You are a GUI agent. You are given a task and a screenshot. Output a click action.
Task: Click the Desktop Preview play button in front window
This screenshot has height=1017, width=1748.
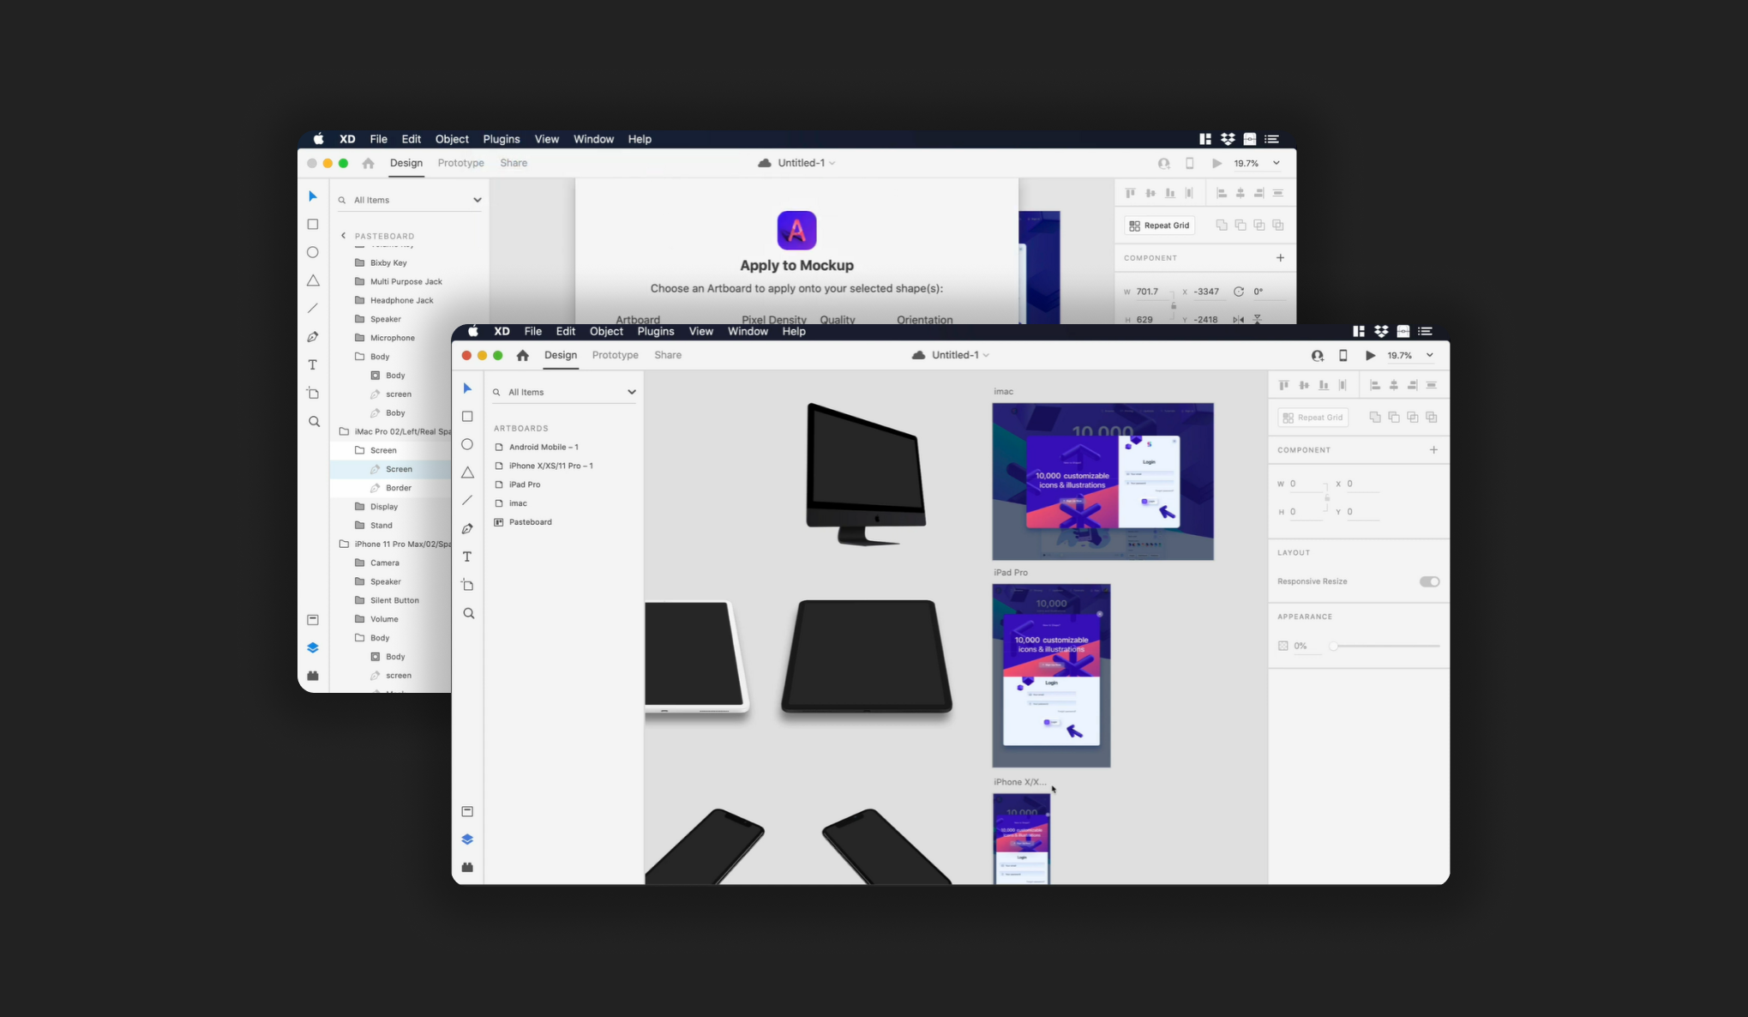(1371, 355)
